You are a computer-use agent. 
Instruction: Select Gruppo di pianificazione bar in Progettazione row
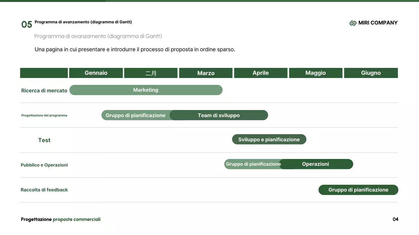tap(135, 115)
